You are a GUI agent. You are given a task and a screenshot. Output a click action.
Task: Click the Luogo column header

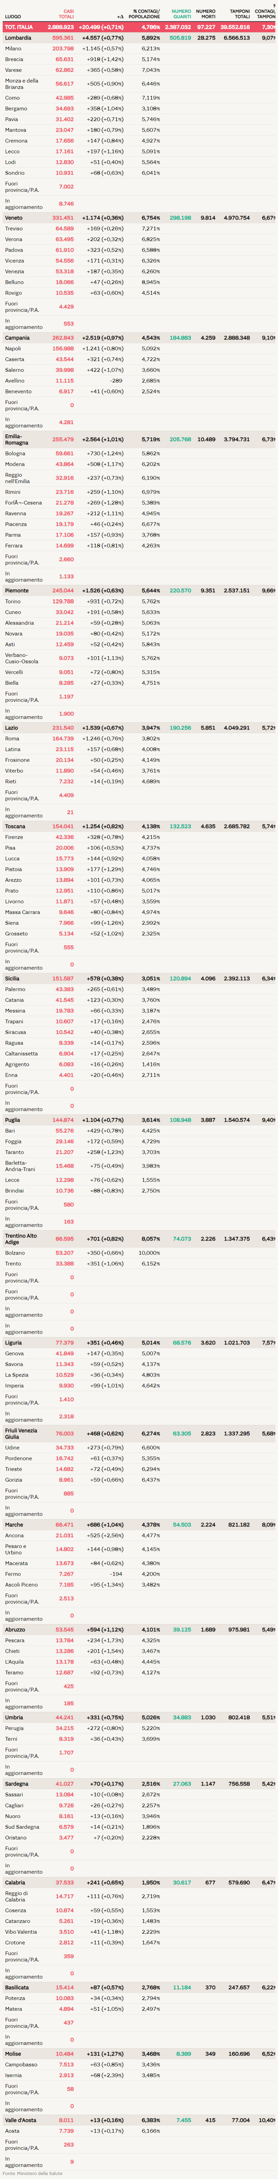point(13,16)
